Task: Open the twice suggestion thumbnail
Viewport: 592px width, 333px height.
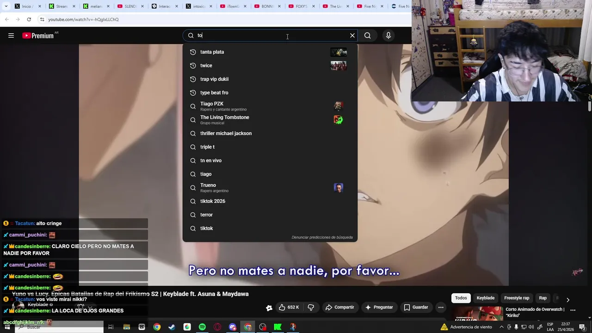Action: 339,65
